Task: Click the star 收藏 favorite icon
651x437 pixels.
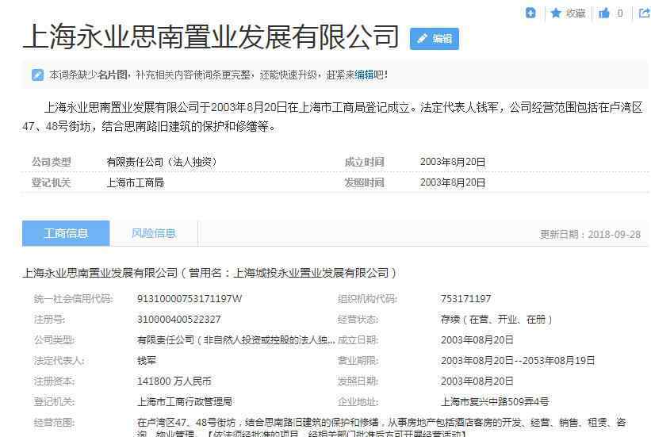Action: tap(556, 13)
